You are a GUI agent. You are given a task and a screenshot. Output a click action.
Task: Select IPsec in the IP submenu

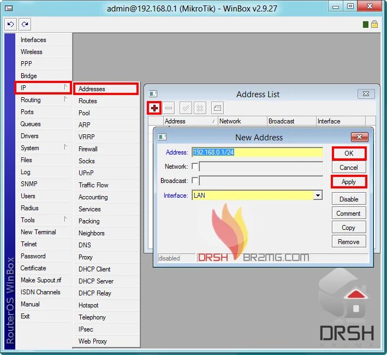pyautogui.click(x=106, y=329)
